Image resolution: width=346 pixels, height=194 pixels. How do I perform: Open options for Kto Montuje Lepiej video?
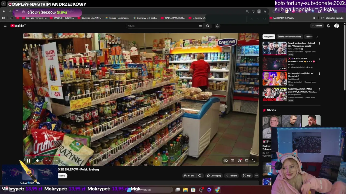click(319, 74)
